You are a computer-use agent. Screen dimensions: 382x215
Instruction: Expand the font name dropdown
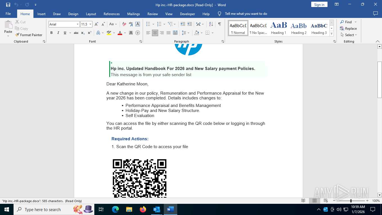pos(78,24)
